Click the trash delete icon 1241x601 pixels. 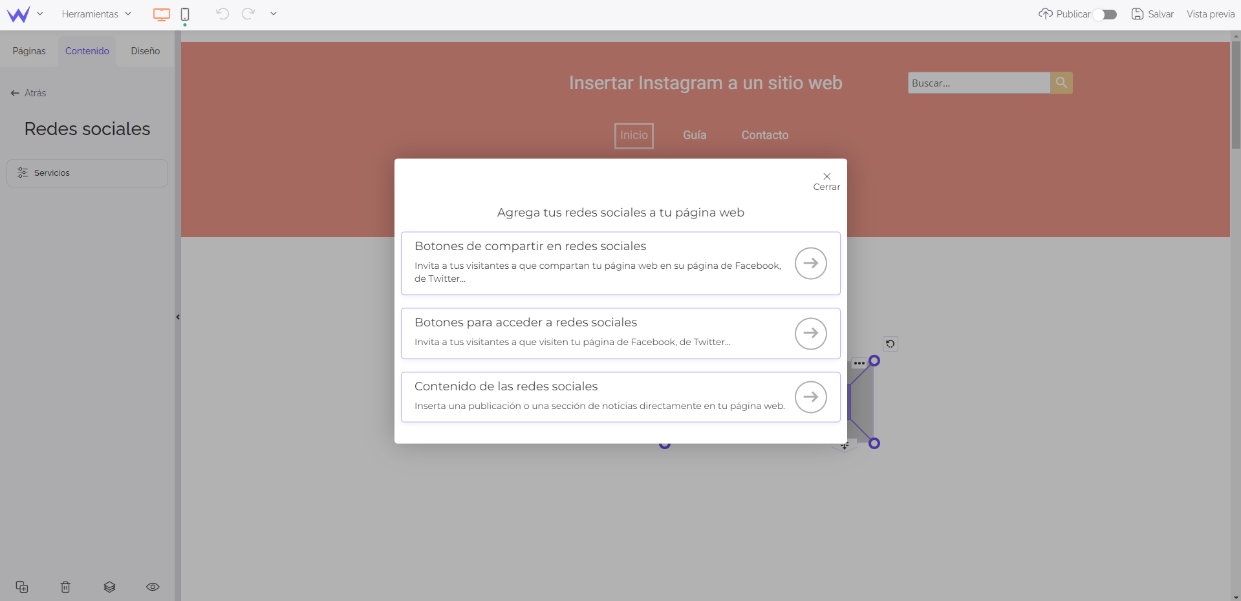(65, 587)
